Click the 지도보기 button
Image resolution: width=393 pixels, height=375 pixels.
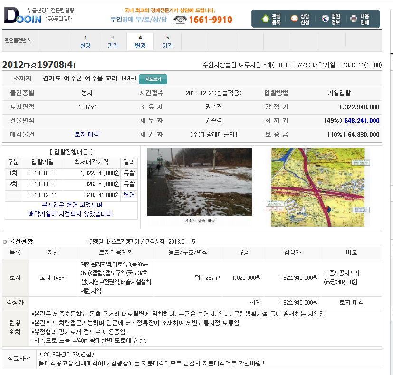[x=153, y=79]
